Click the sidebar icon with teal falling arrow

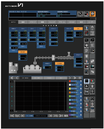point(92,67)
